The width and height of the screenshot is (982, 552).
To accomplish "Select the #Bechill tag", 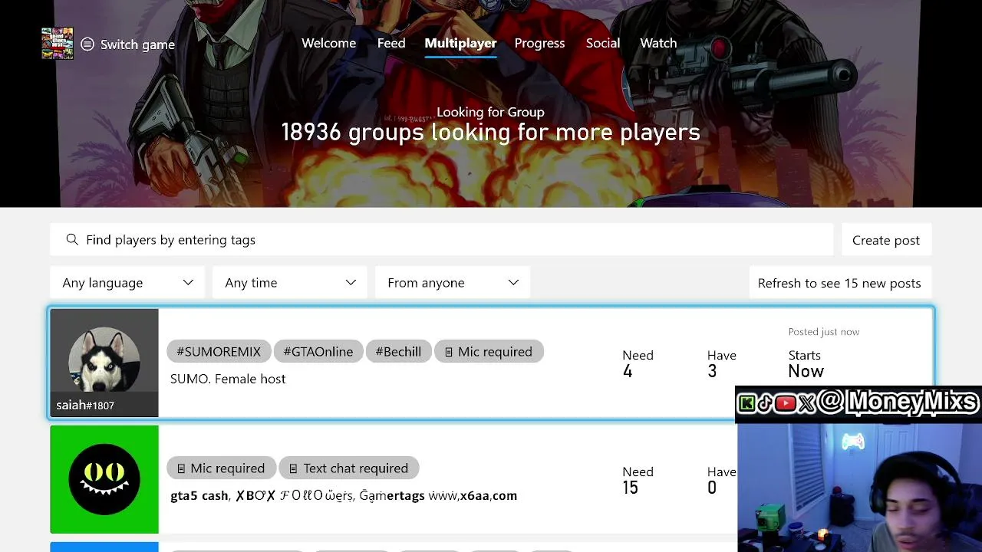I will coord(398,352).
